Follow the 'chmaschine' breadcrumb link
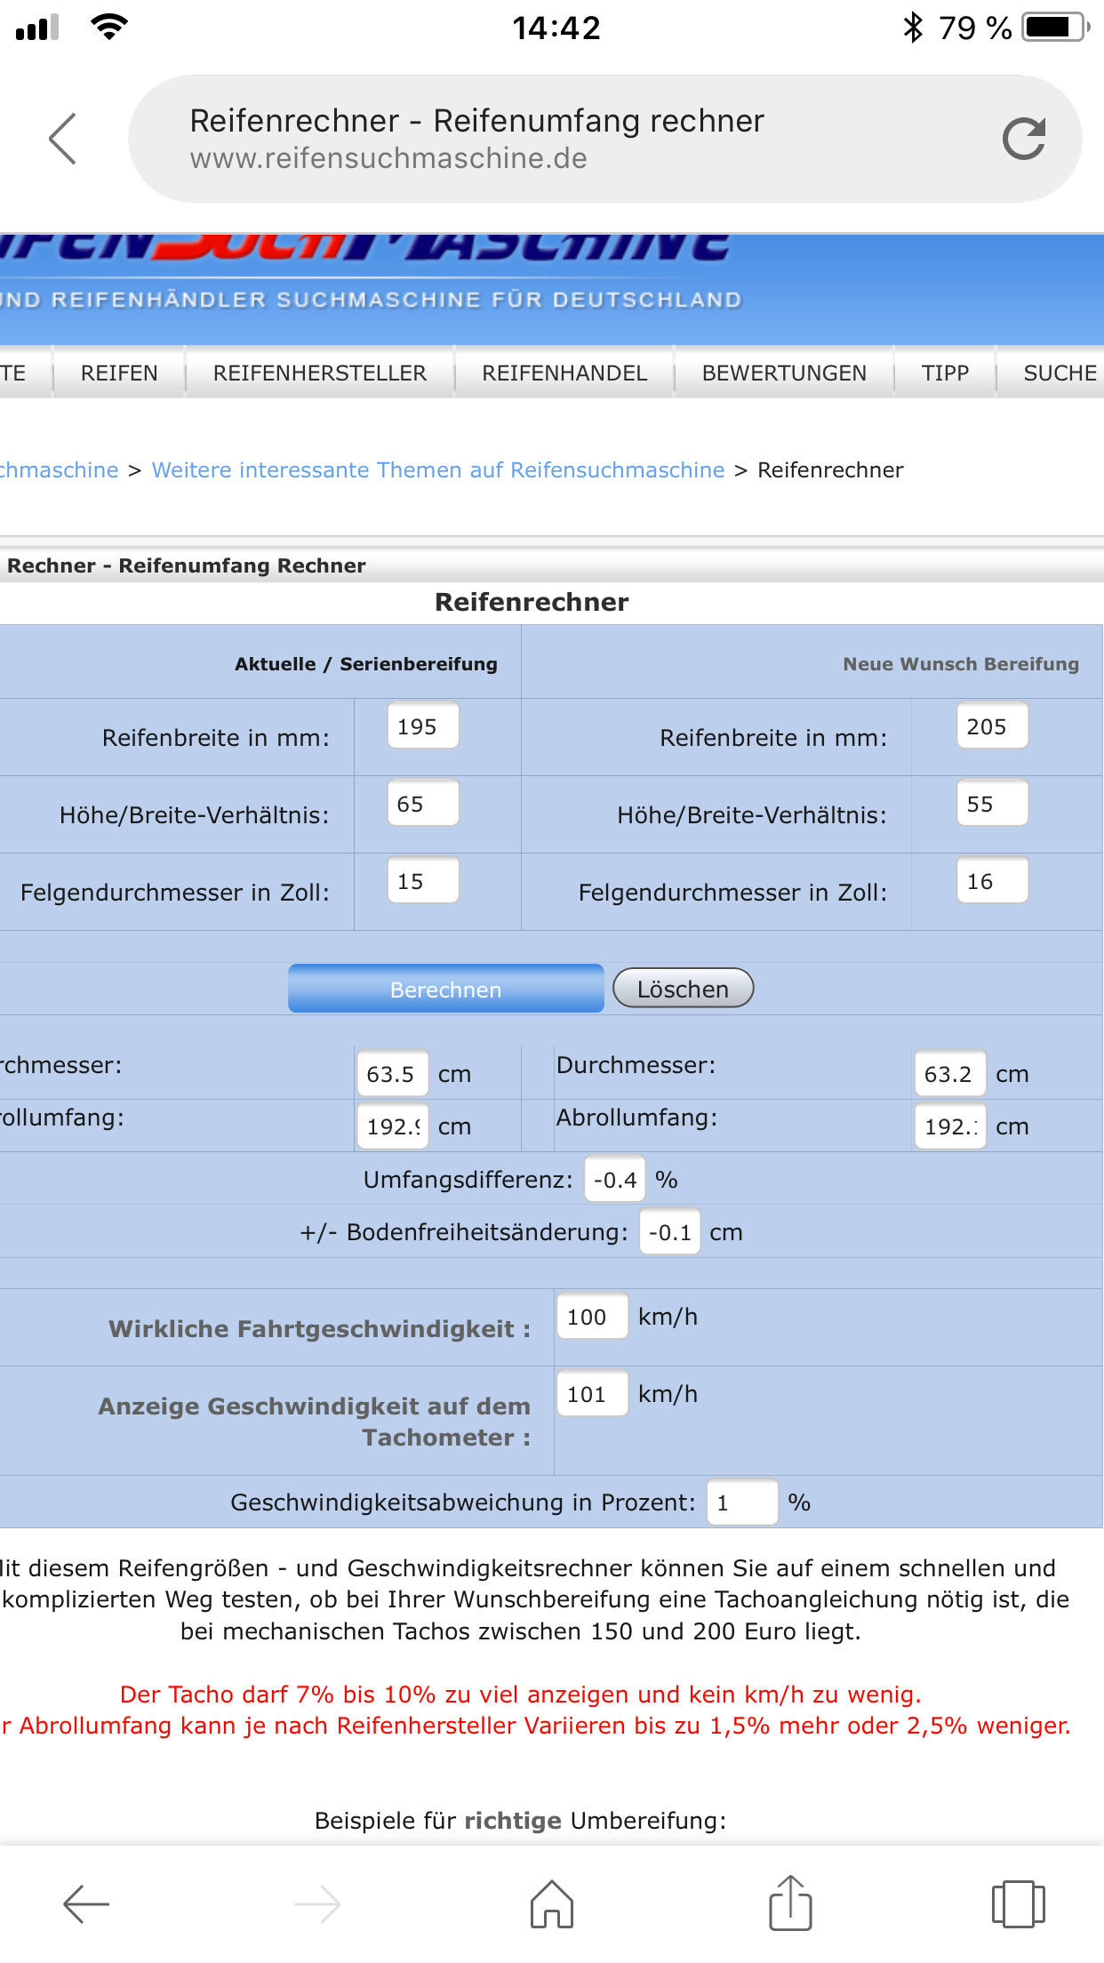Image resolution: width=1104 pixels, height=1963 pixels. pos(59,470)
